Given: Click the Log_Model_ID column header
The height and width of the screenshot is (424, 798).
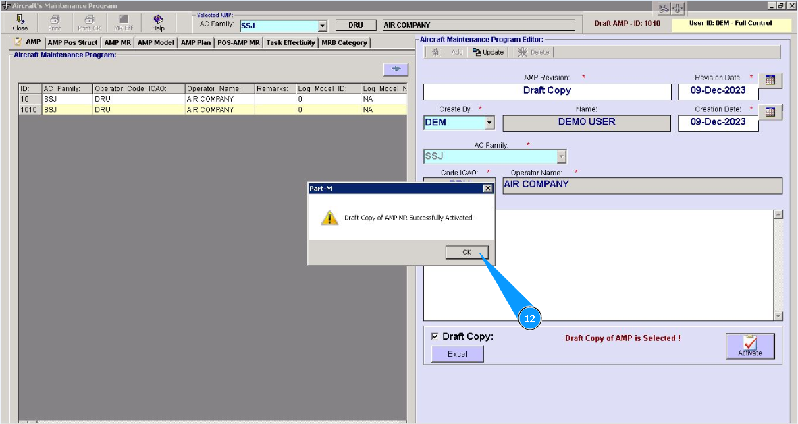Looking at the screenshot, I should tap(328, 88).
